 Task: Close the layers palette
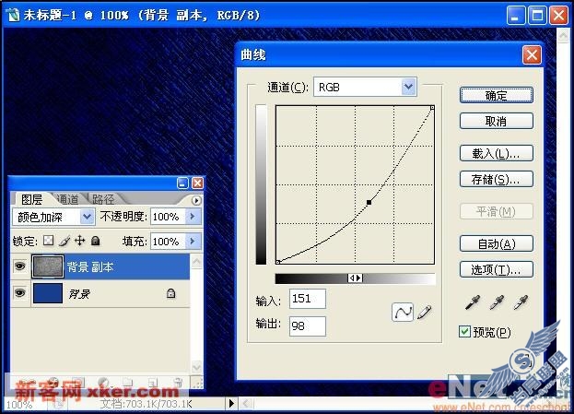(197, 183)
